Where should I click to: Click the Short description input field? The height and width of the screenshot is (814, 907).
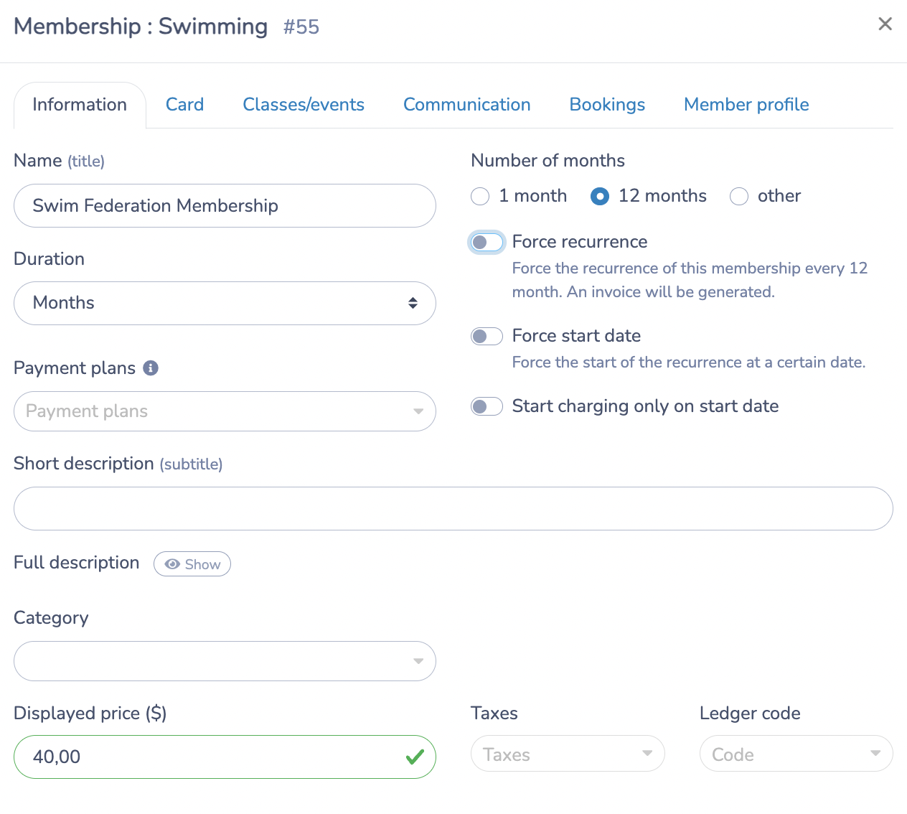point(454,509)
